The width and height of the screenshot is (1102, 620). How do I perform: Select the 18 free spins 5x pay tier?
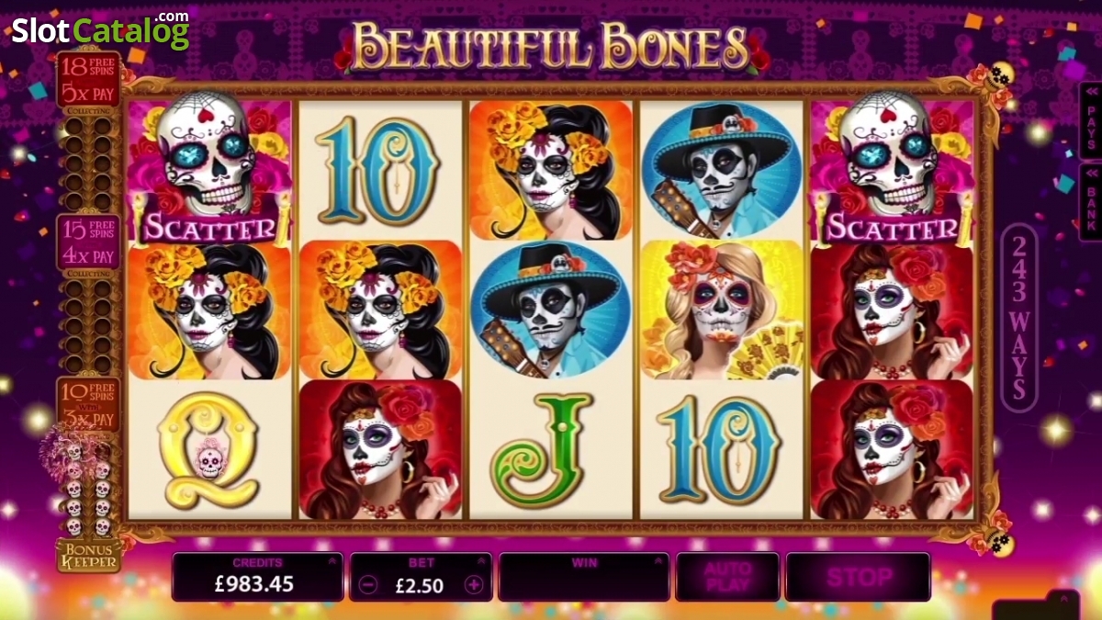click(x=88, y=79)
